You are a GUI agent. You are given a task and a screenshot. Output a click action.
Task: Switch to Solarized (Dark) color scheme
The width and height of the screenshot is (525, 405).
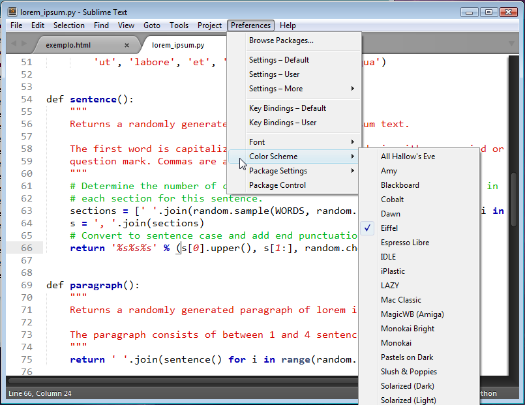pos(408,386)
